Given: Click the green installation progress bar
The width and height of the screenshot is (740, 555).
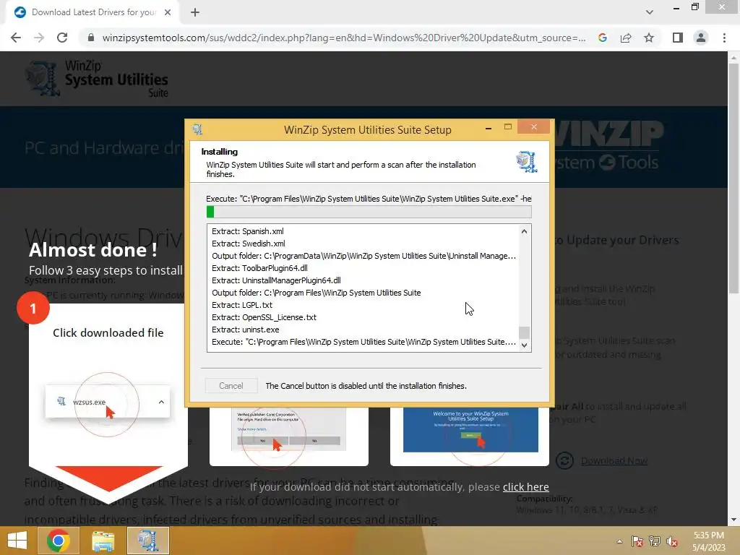Looking at the screenshot, I should [369, 212].
